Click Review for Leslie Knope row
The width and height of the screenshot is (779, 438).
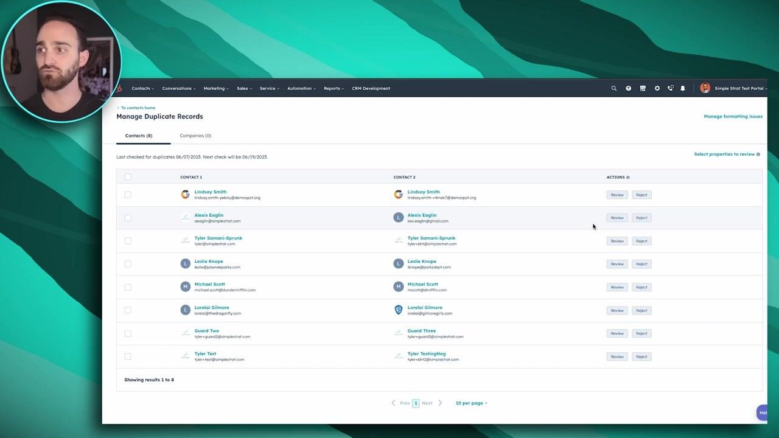617,264
